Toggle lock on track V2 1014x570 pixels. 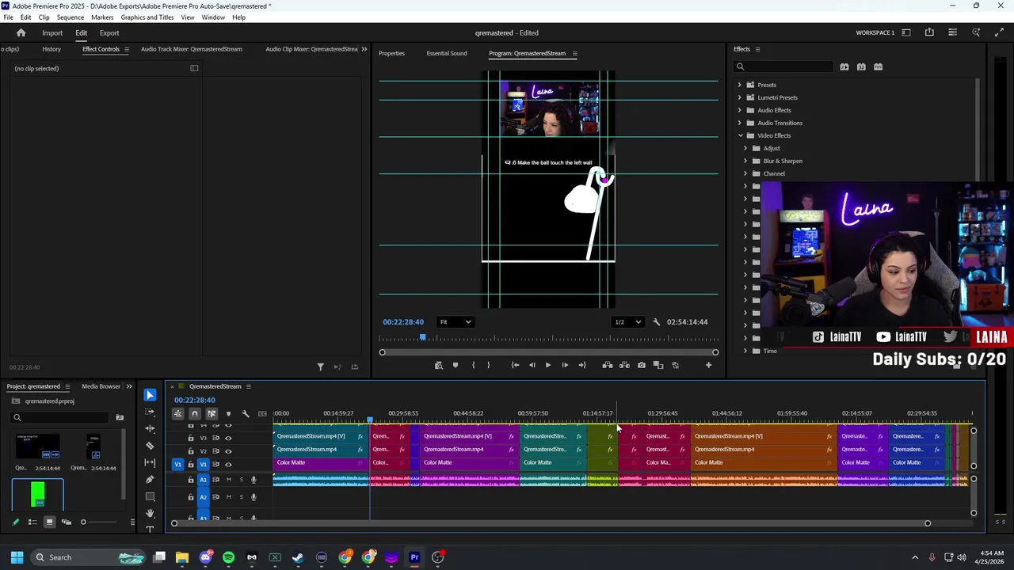tap(190, 451)
